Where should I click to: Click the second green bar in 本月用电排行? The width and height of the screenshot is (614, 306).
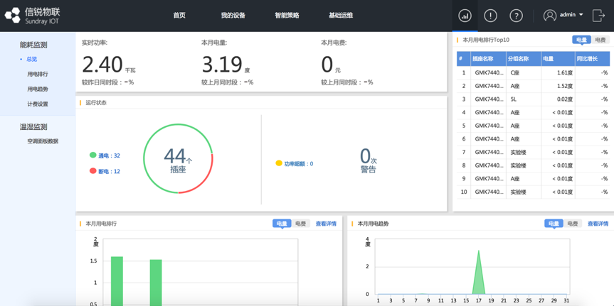(156, 283)
